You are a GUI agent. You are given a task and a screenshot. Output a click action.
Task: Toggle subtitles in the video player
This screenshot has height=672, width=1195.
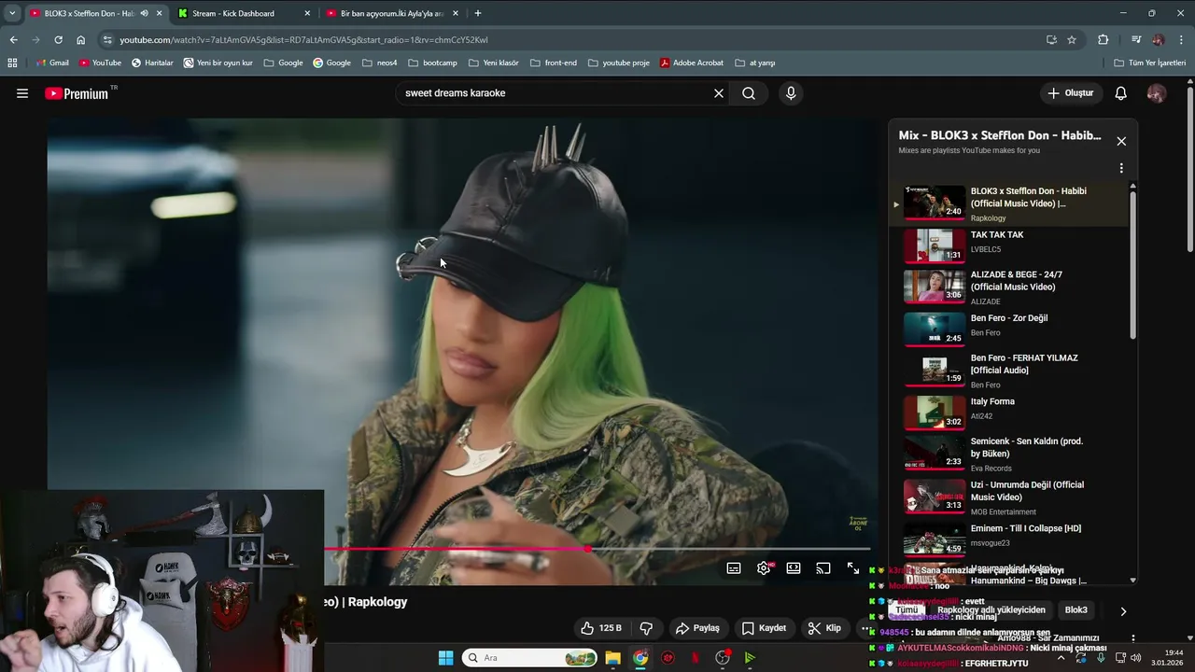[734, 567]
